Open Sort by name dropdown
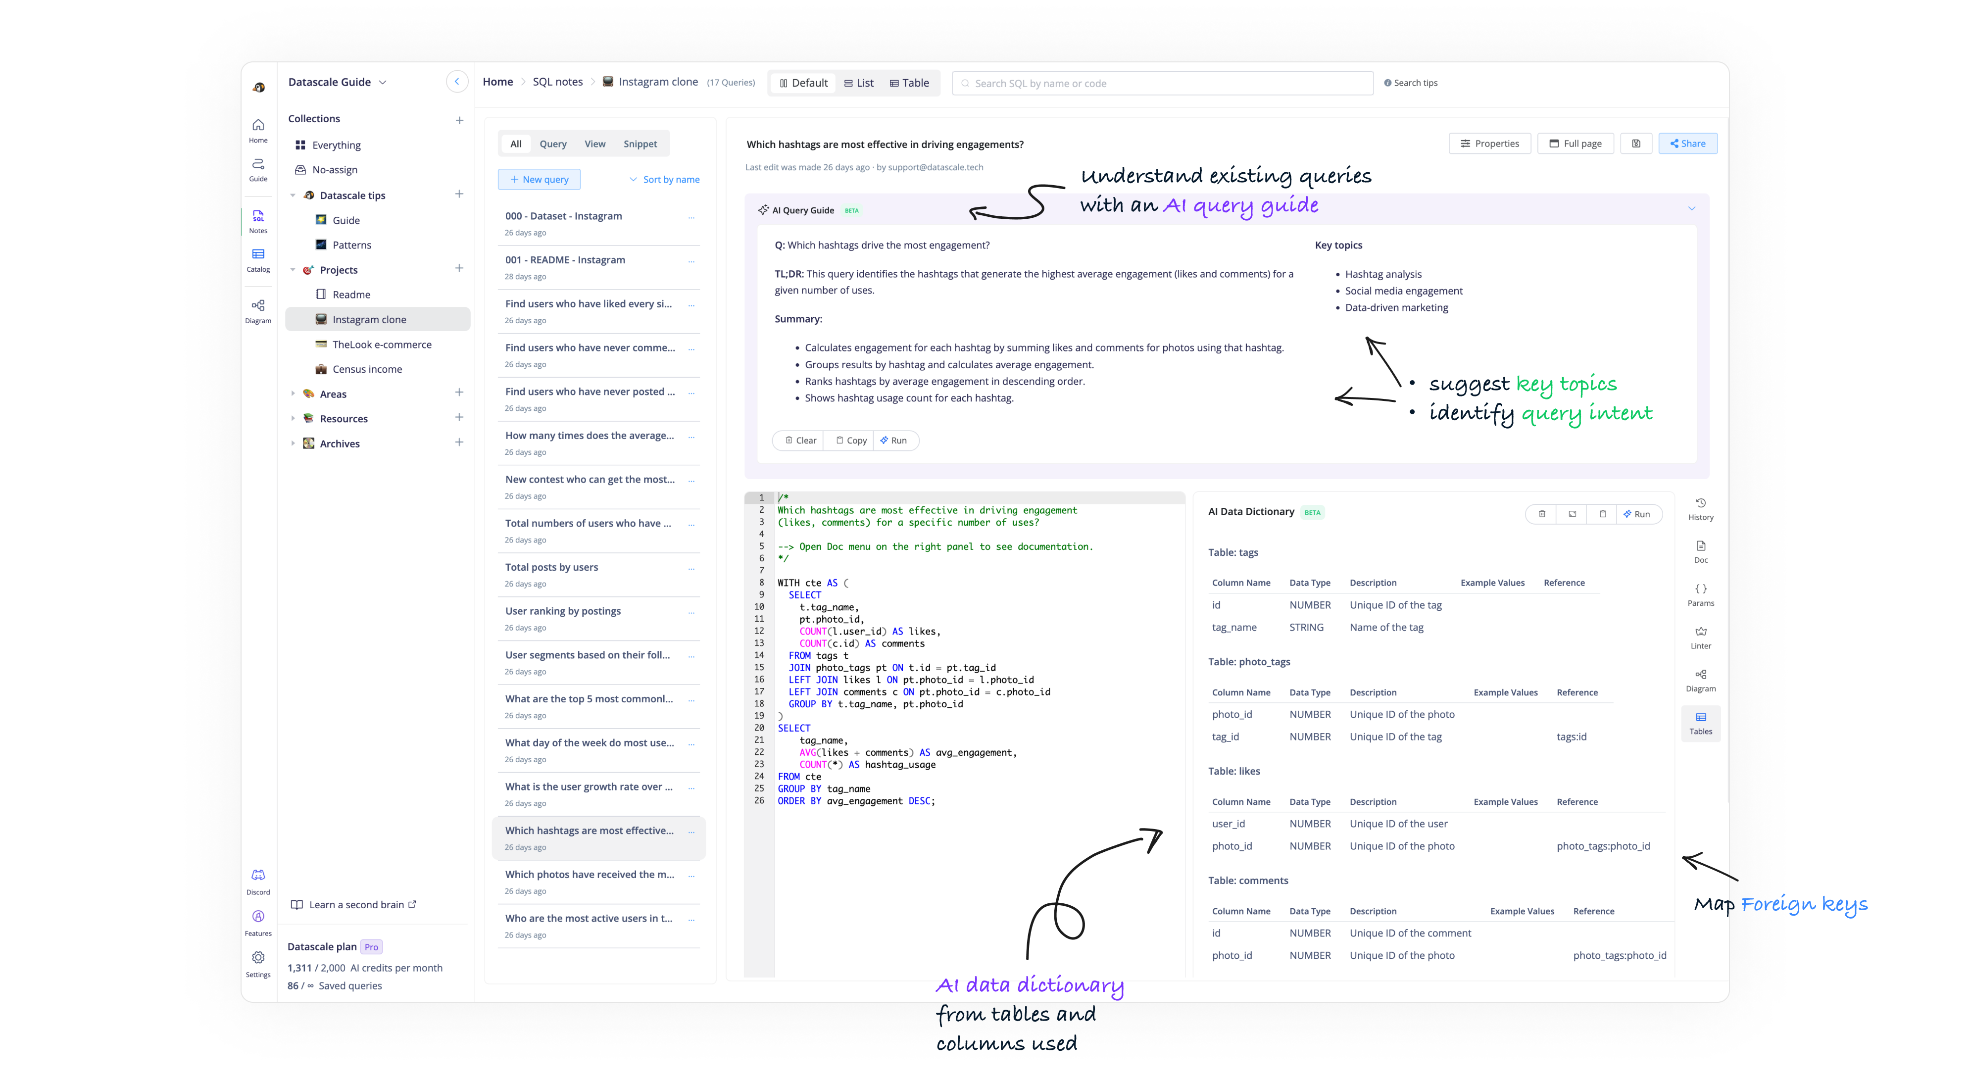Image resolution: width=1971 pixels, height=1080 pixels. point(664,179)
